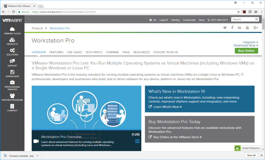Click the Workstation Pro breadcrumb
This screenshot has height=160, width=265.
(60, 28)
